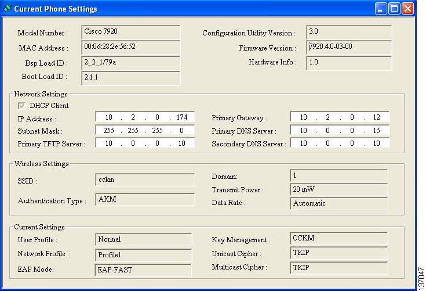
Task: Click the 'Key Management :' label
Action: pyautogui.click(x=241, y=240)
